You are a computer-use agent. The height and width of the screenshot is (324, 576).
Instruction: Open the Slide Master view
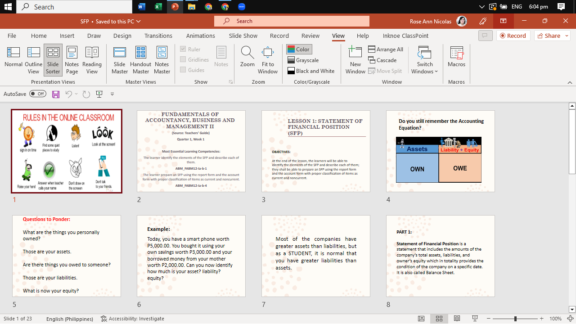tap(120, 59)
